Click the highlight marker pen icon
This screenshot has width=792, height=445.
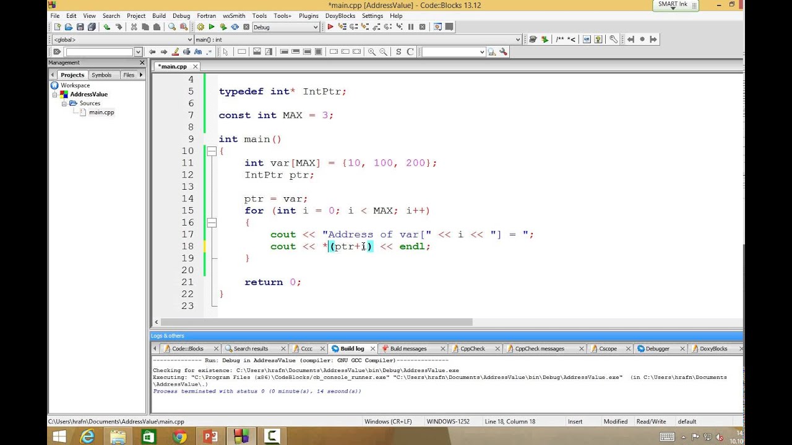tap(175, 52)
